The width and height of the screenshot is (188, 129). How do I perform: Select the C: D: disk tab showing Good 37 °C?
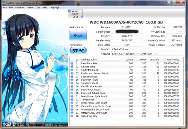(x=75, y=14)
